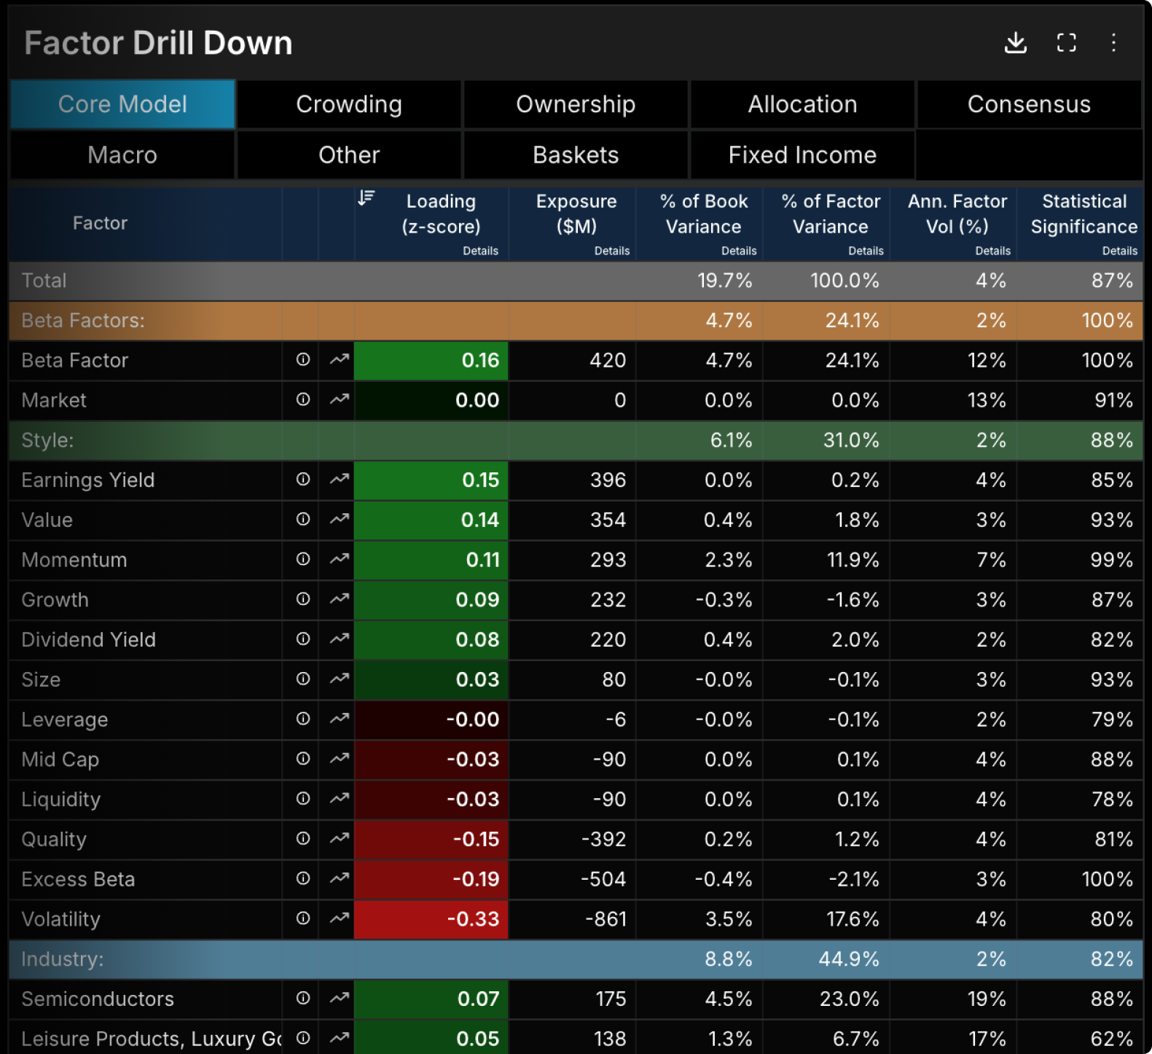The image size is (1152, 1054).
Task: Click Excess Beta loading cell -0.19
Action: 431,879
